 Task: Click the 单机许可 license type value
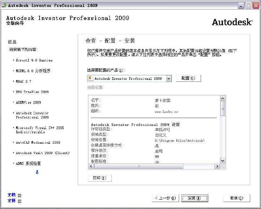pos(163,129)
